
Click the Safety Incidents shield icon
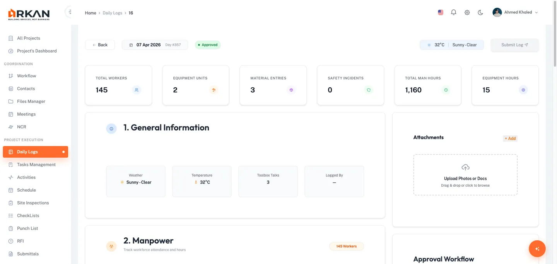(369, 90)
